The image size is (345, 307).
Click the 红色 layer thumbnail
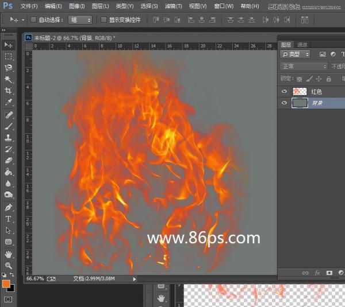pyautogui.click(x=300, y=91)
